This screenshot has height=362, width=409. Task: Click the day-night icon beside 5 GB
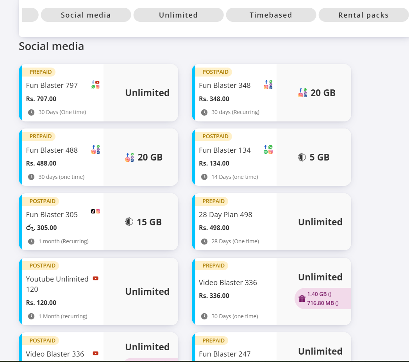(x=302, y=157)
